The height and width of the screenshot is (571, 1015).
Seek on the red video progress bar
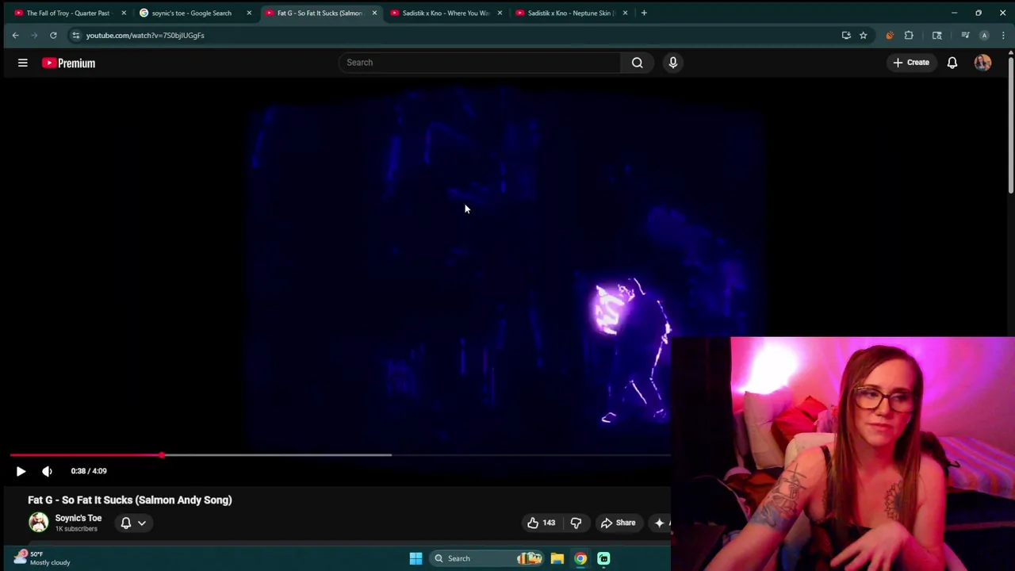tap(86, 455)
